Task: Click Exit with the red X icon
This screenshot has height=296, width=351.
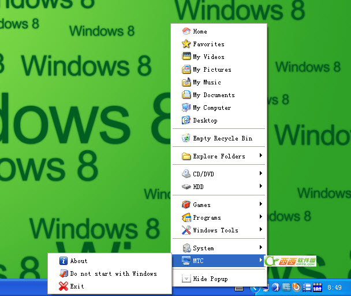Action: point(110,286)
